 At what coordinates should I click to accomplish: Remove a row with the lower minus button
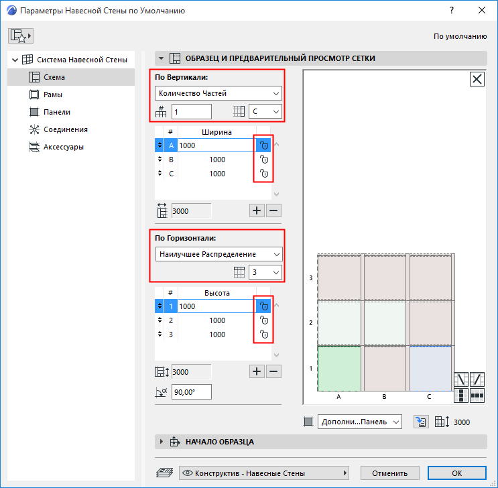(273, 371)
